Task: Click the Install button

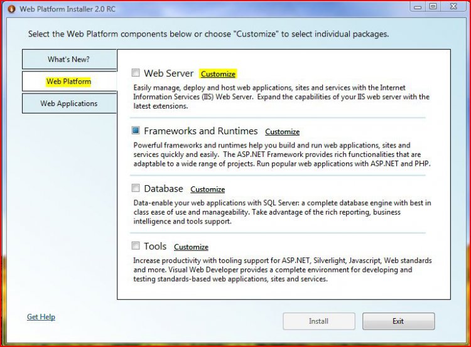Action: click(319, 321)
